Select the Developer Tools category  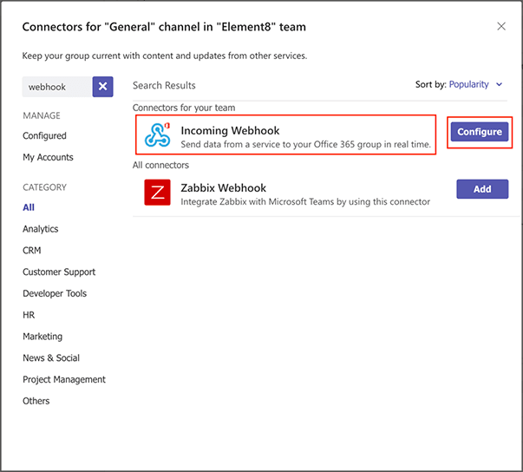coord(55,293)
